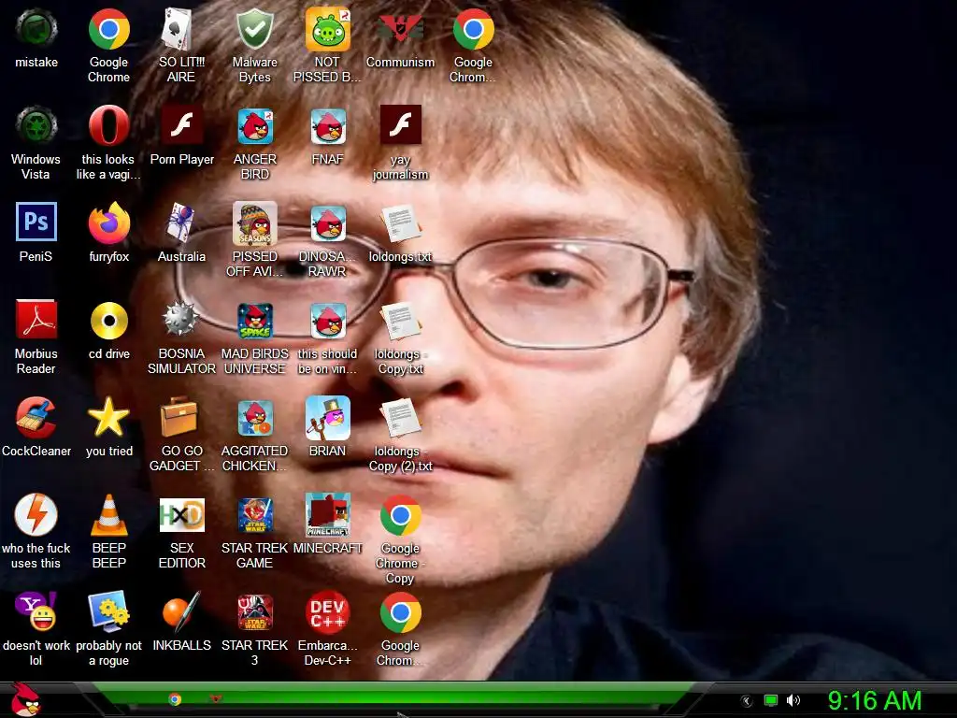Open the yellow 'cd drive' disc icon
Screen dimensions: 957x718
(108, 320)
